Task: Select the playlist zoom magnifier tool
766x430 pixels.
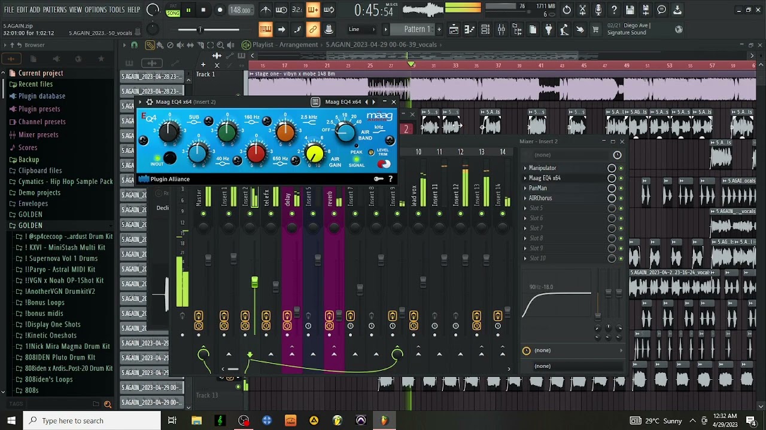Action: tap(220, 45)
